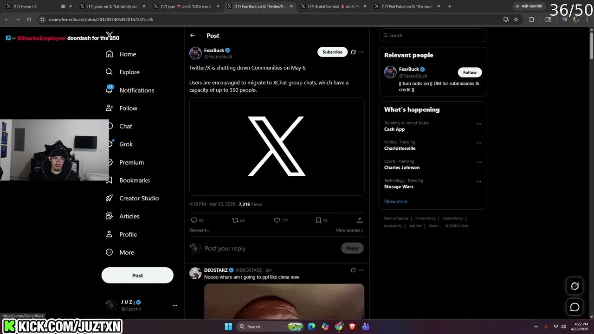Go back using the Post arrow
This screenshot has height=334, width=594.
click(x=193, y=35)
